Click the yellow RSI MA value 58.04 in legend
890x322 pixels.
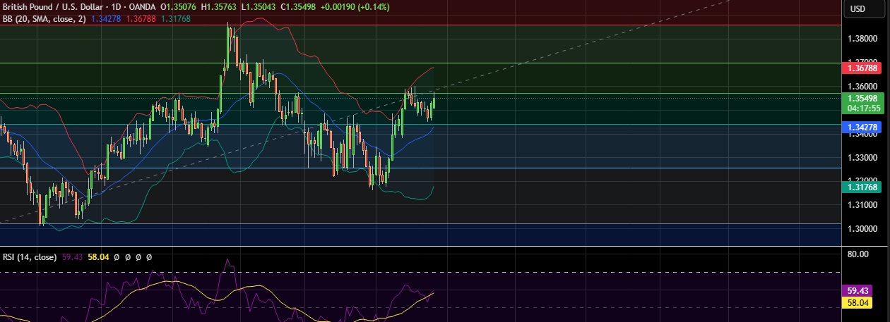coord(98,257)
